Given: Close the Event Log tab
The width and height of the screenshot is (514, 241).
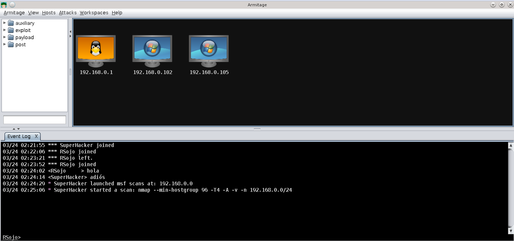Looking at the screenshot, I should tap(36, 136).
